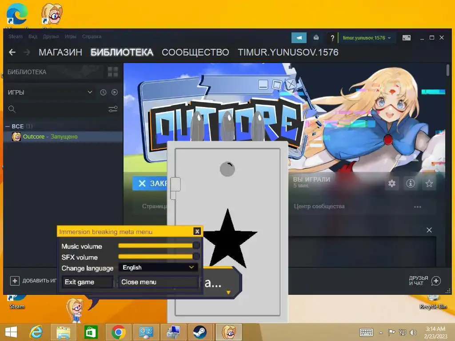Click the БИБЛИОТЕКА home header
455x341 pixels.
27,72
